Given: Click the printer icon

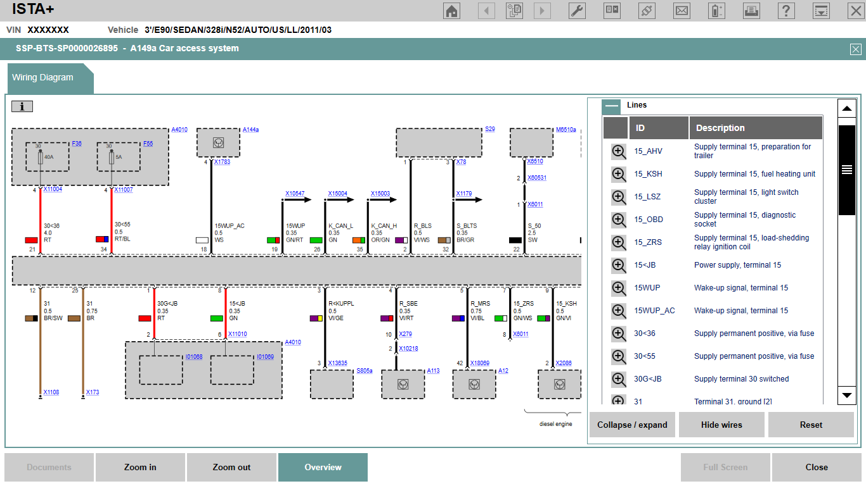Looking at the screenshot, I should point(751,11).
